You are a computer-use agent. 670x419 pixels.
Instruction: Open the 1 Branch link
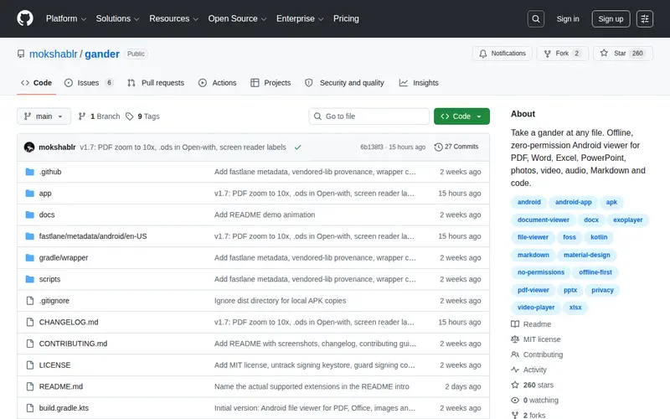pyautogui.click(x=99, y=116)
